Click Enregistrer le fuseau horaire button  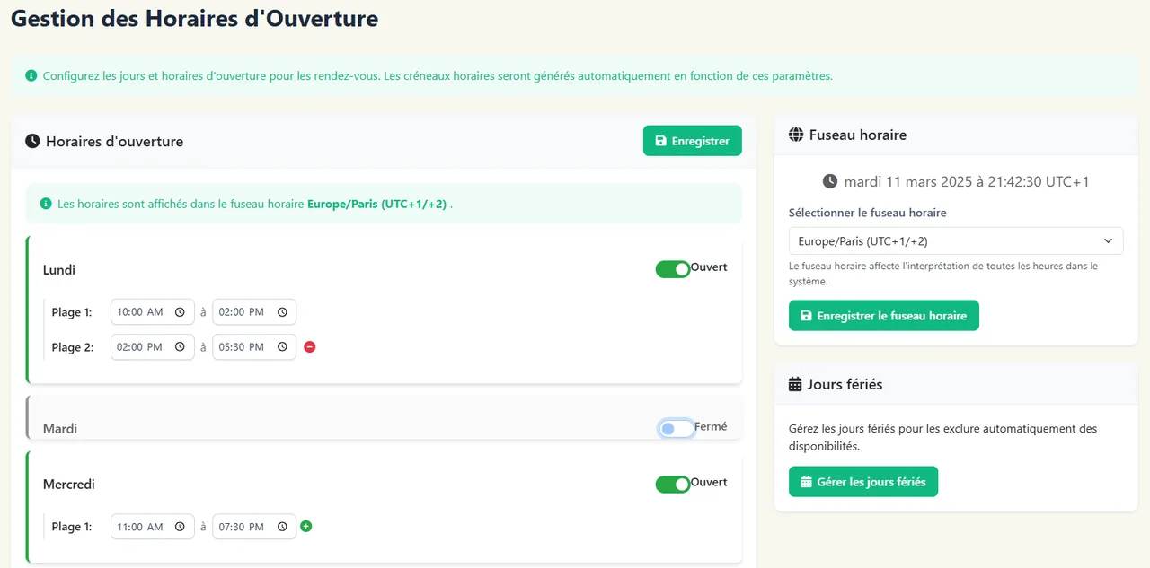[x=884, y=316]
